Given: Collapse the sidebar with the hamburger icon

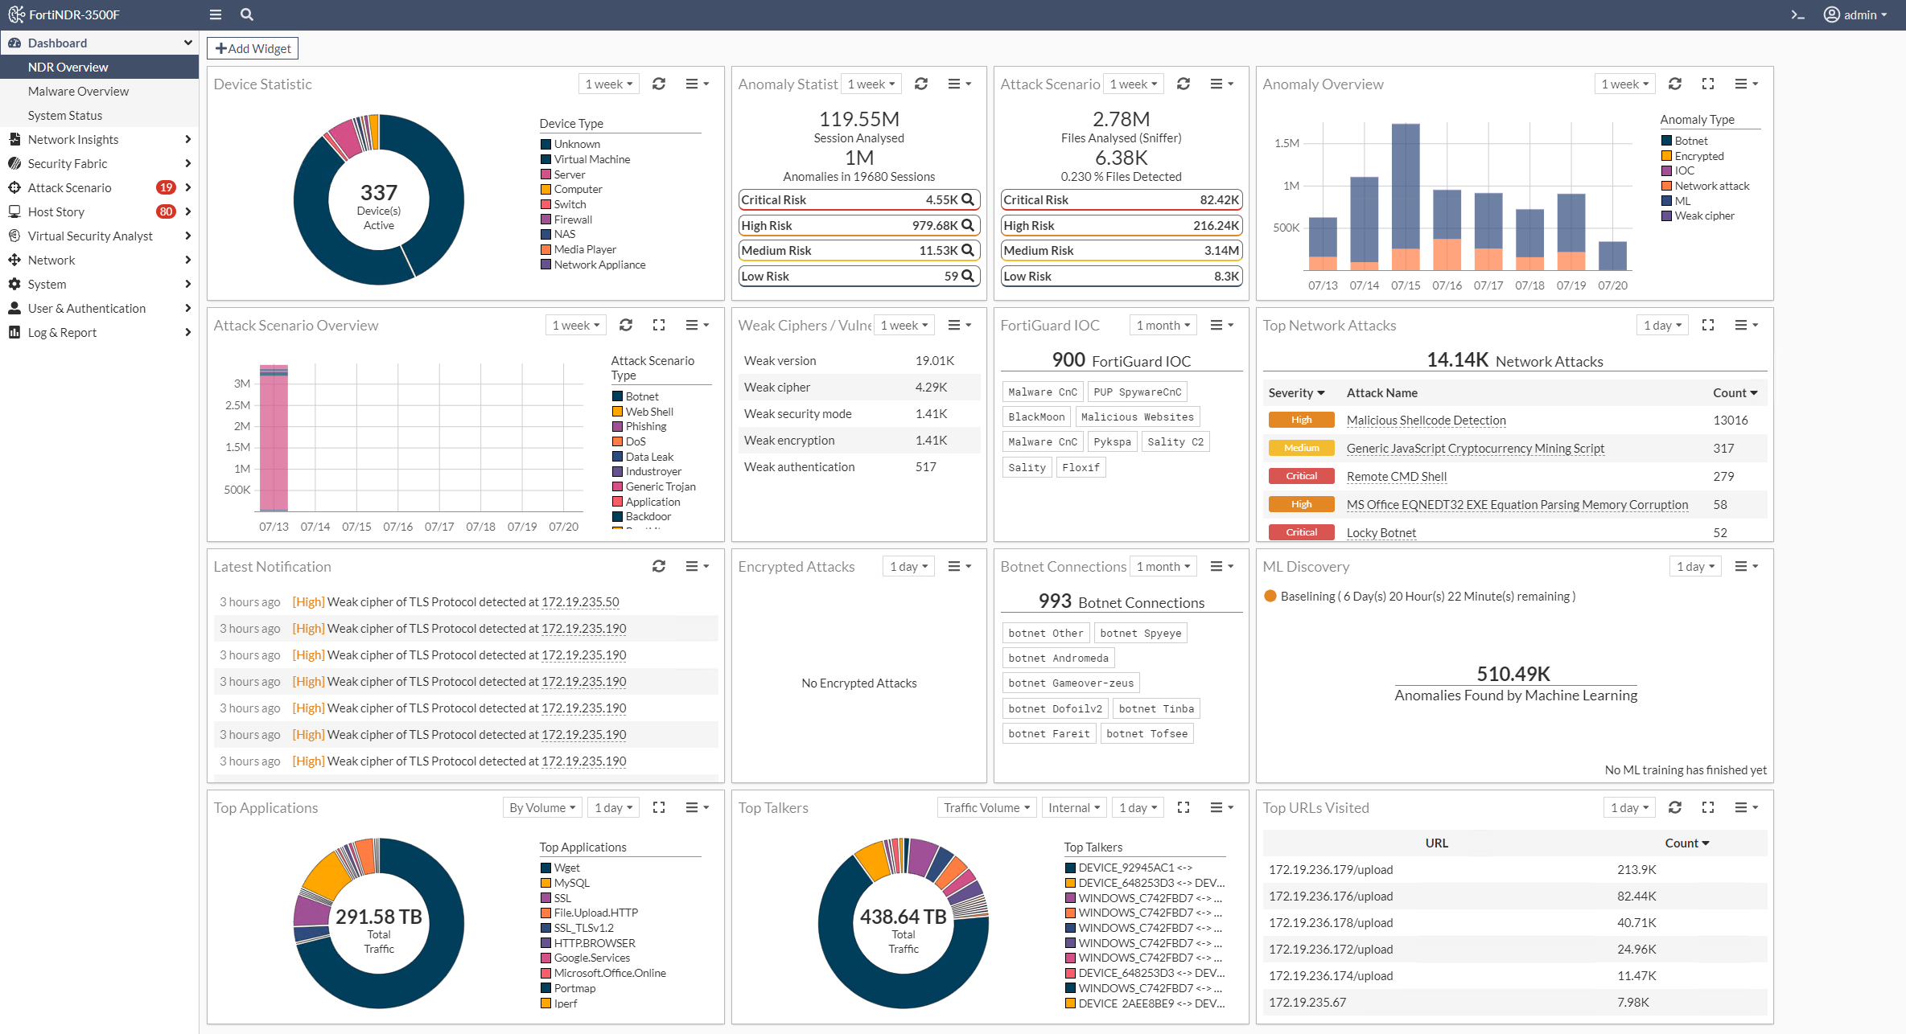Looking at the screenshot, I should pos(215,14).
